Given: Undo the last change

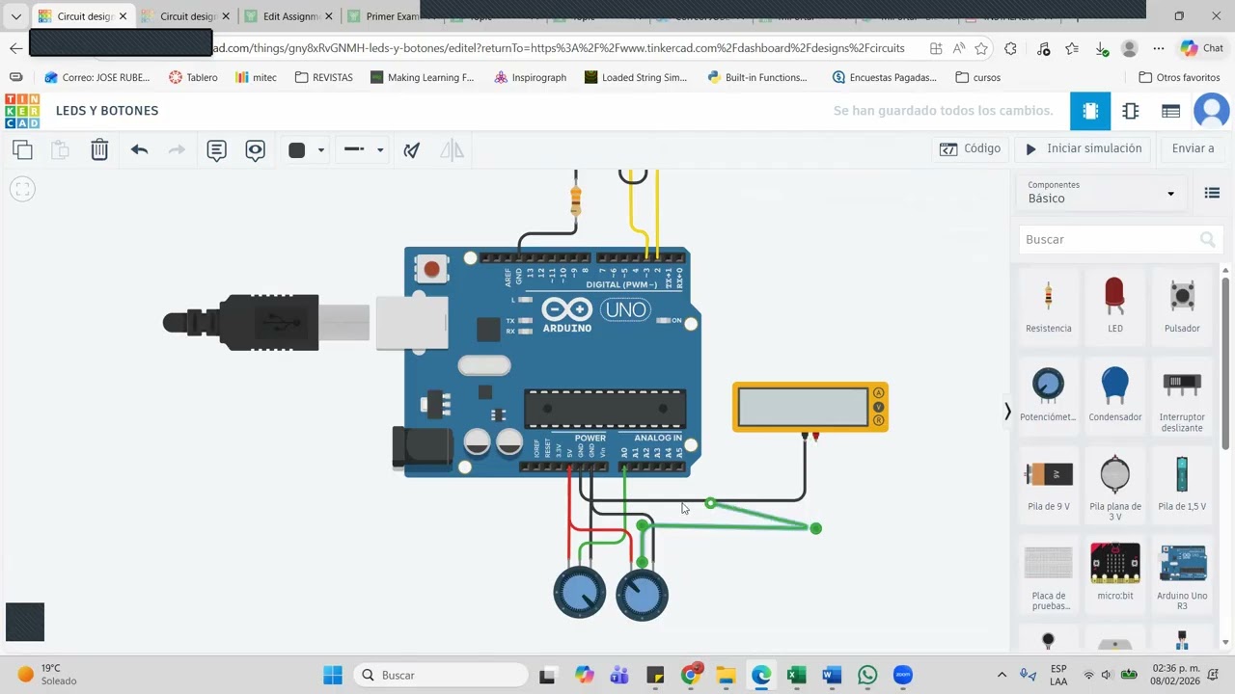Looking at the screenshot, I should pos(139,149).
